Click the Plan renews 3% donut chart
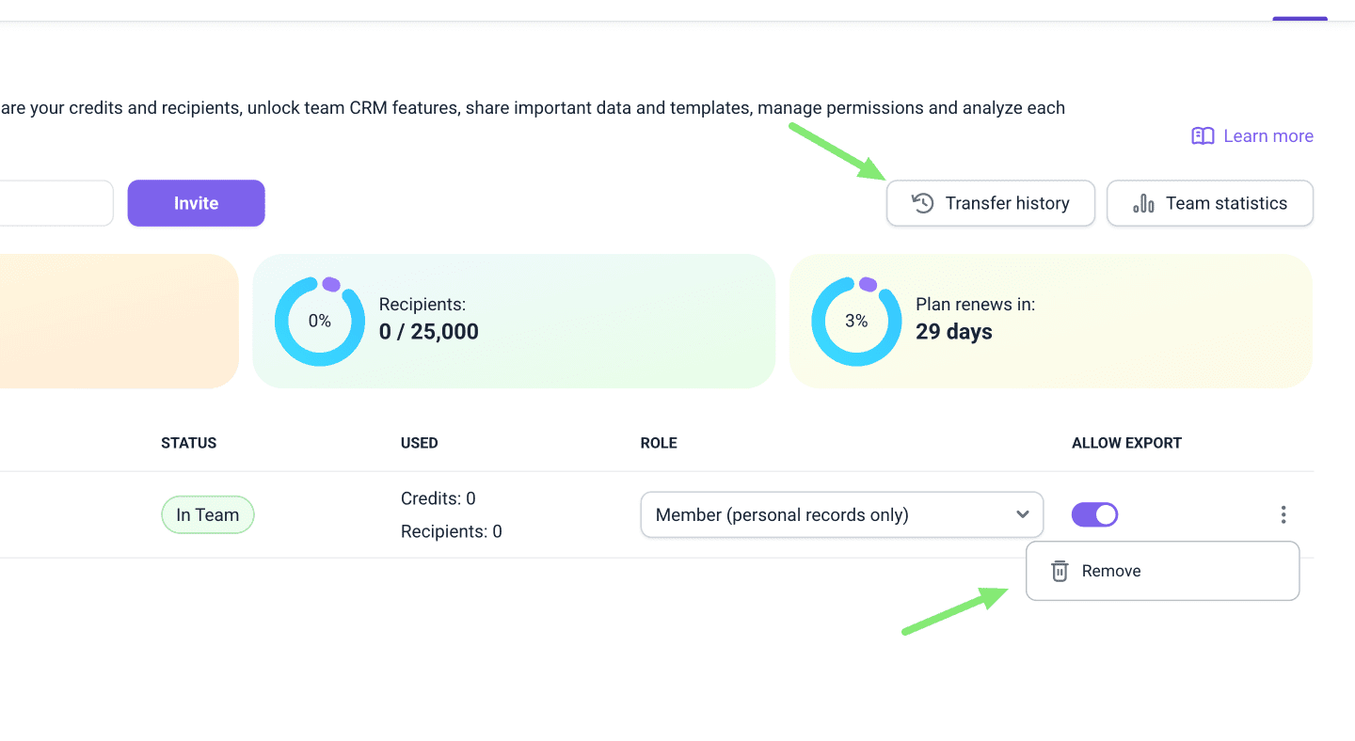The width and height of the screenshot is (1355, 741). [x=856, y=321]
